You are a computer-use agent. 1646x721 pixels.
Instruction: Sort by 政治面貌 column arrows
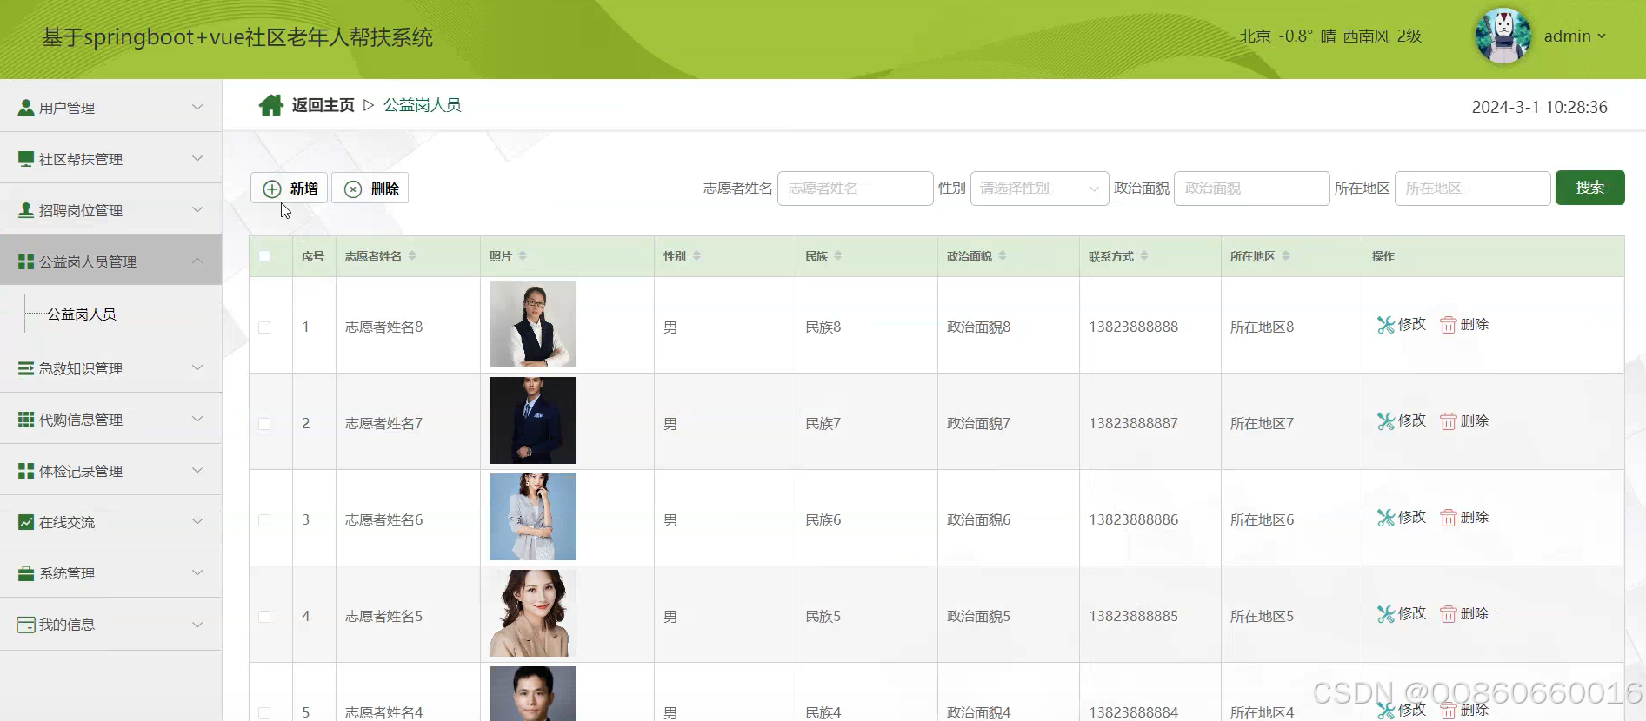point(1003,256)
